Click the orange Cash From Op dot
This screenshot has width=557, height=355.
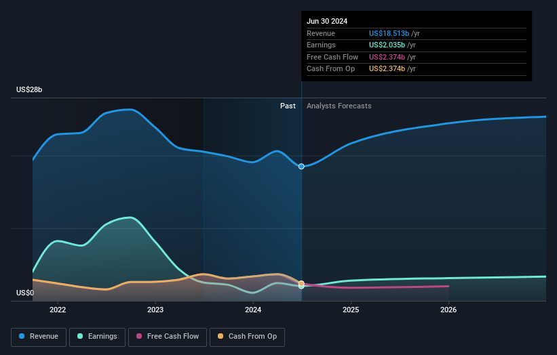(220, 336)
